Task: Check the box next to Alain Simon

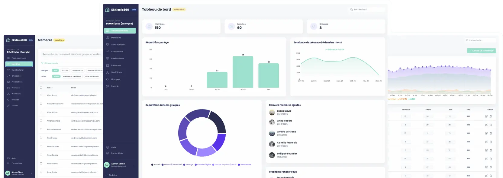Action: 41,95
